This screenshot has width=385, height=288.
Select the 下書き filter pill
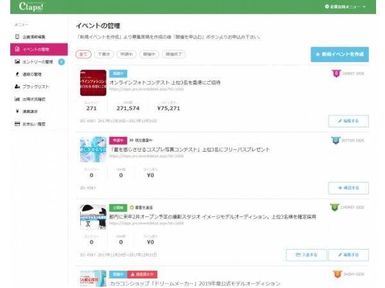pos(104,54)
